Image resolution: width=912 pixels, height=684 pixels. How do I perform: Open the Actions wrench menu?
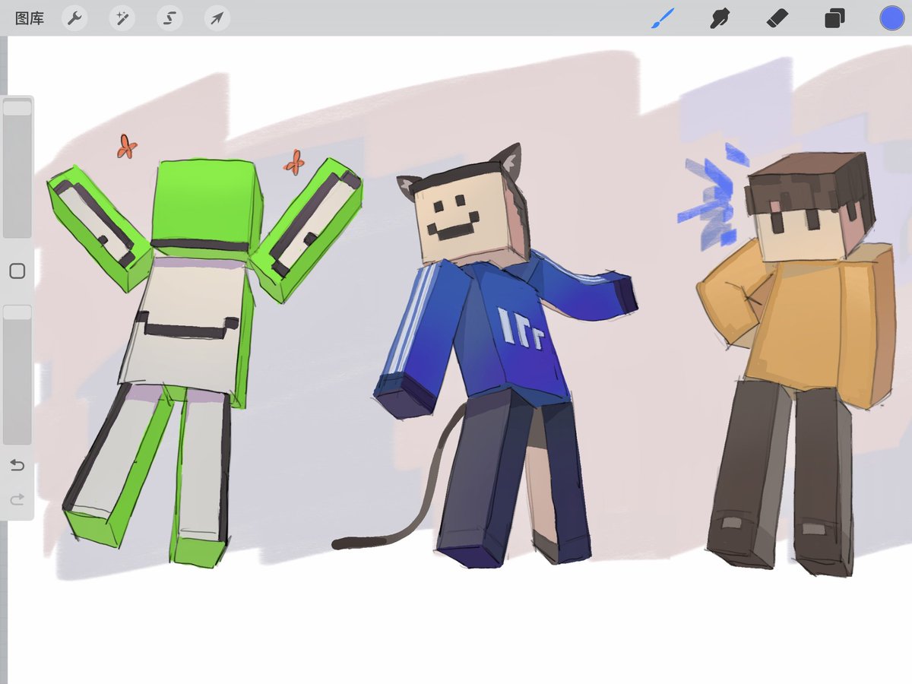tap(74, 18)
